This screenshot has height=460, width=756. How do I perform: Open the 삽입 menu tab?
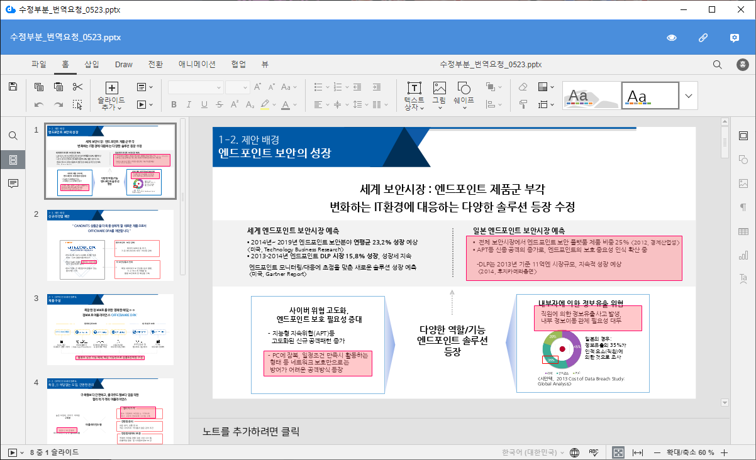pyautogui.click(x=92, y=64)
